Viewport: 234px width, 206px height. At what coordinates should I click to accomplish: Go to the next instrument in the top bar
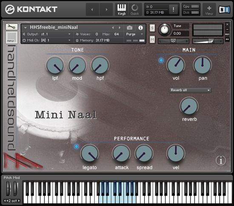(106, 9)
